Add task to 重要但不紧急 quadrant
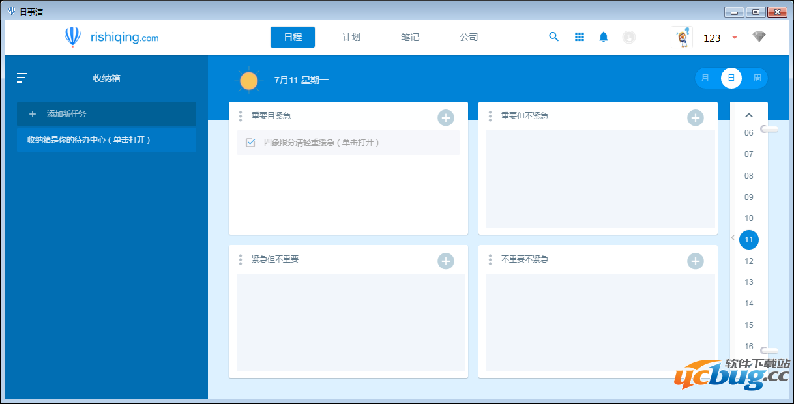 [696, 118]
